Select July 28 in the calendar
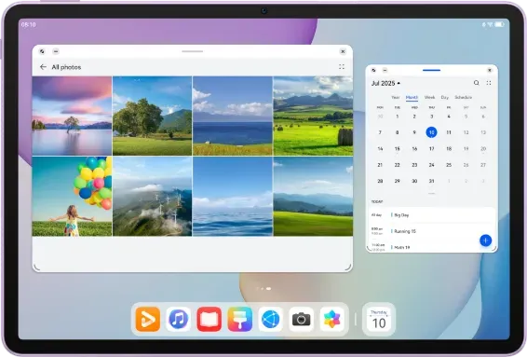This screenshot has height=357, width=527. [x=380, y=181]
